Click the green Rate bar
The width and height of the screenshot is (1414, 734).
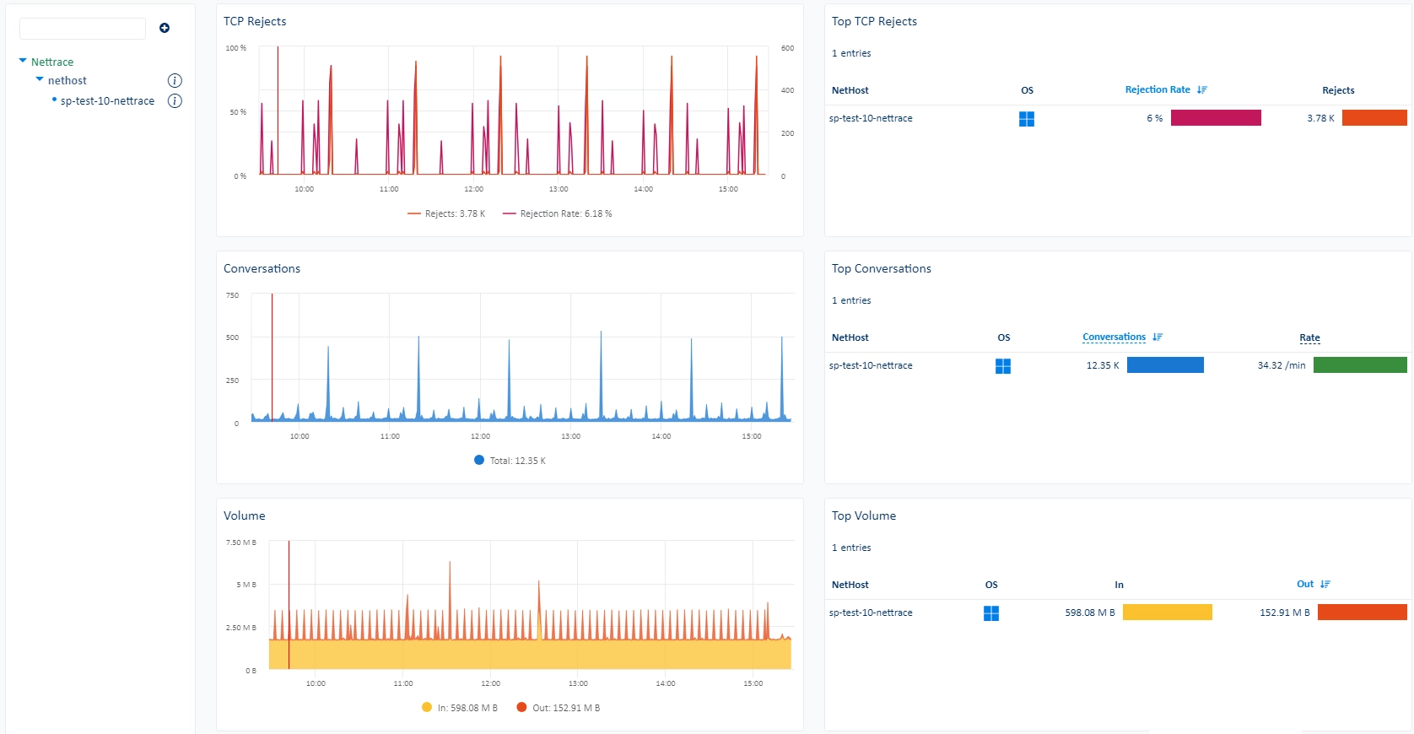pos(1360,365)
